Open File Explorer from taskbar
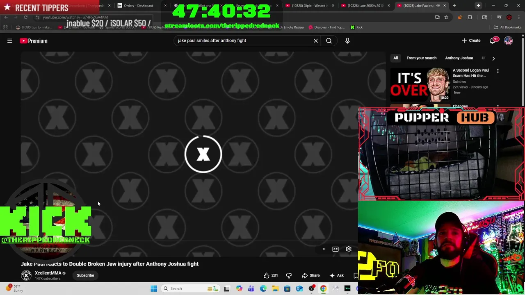Image resolution: width=525 pixels, height=295 pixels. coord(275,288)
